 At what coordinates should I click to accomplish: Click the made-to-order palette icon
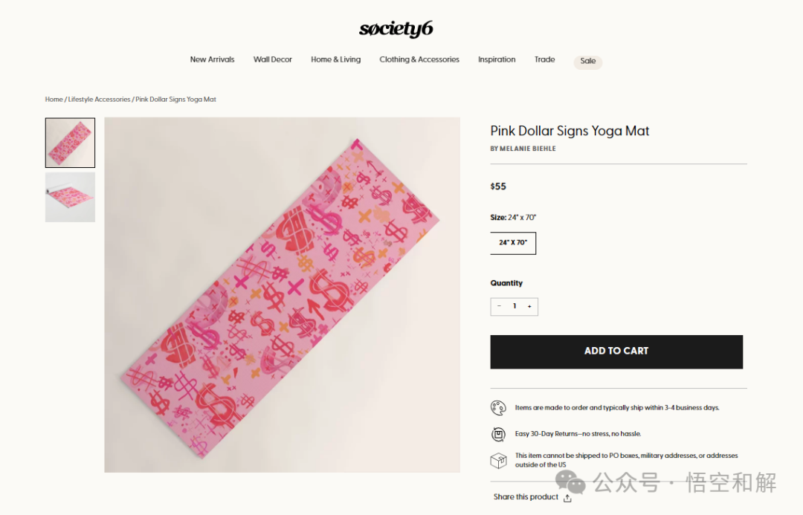coord(498,407)
